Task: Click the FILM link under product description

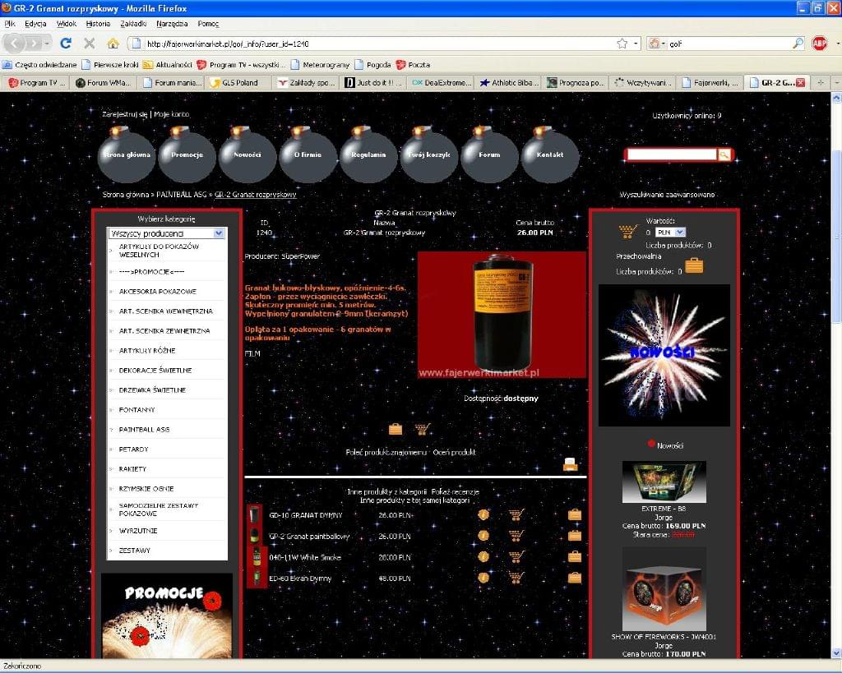Action: coord(252,353)
